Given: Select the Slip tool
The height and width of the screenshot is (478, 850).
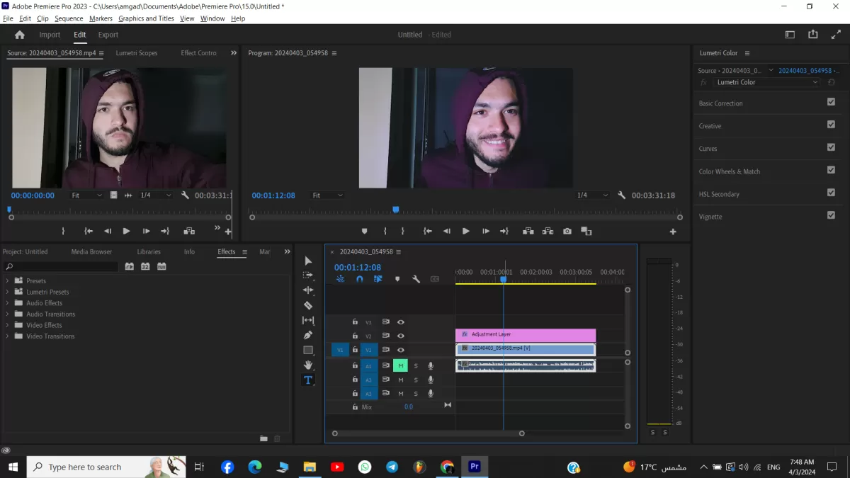Looking at the screenshot, I should [308, 320].
